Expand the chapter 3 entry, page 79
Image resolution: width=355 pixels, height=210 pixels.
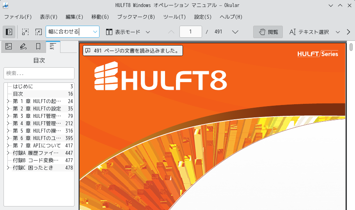tap(8, 116)
